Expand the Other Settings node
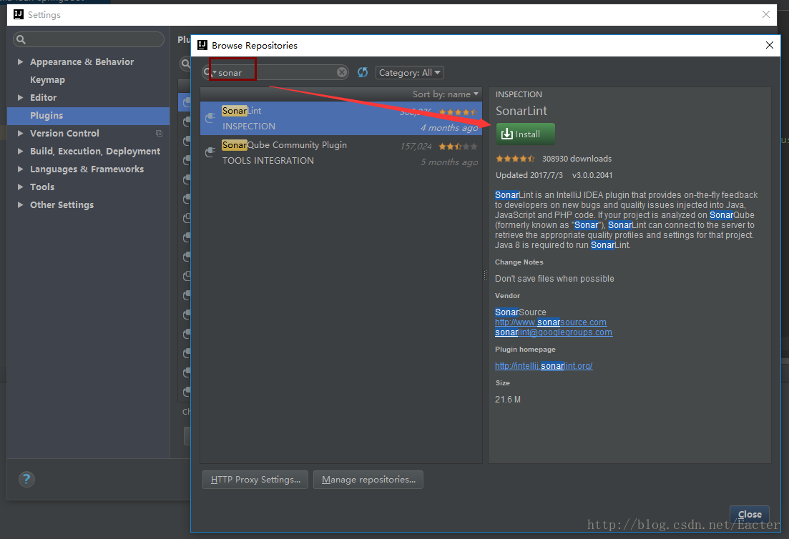The width and height of the screenshot is (789, 539). (20, 204)
